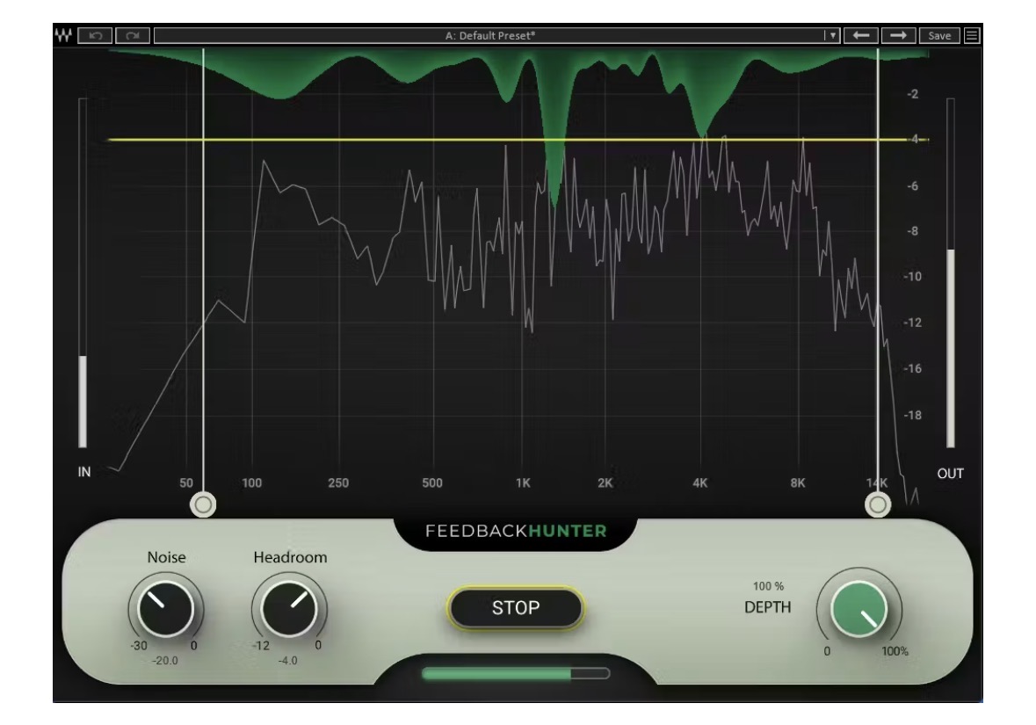This screenshot has width=1036, height=725.
Task: Click the STOP button
Action: click(515, 608)
